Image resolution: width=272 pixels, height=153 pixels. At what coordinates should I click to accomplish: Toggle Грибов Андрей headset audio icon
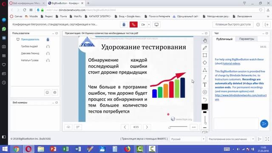click(x=48, y=46)
